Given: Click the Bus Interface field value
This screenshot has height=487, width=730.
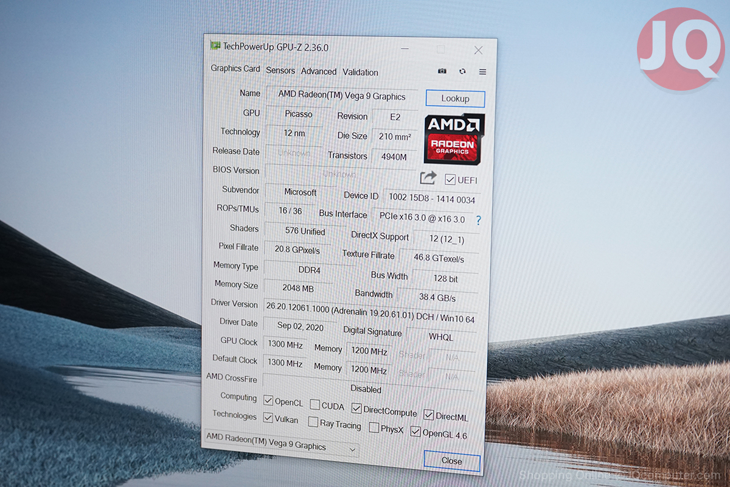Looking at the screenshot, I should [422, 219].
